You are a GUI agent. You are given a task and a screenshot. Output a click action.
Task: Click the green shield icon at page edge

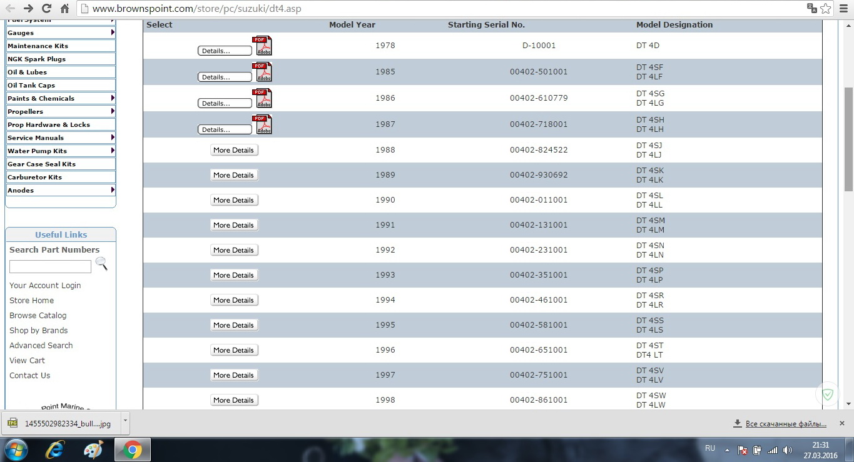tap(828, 394)
